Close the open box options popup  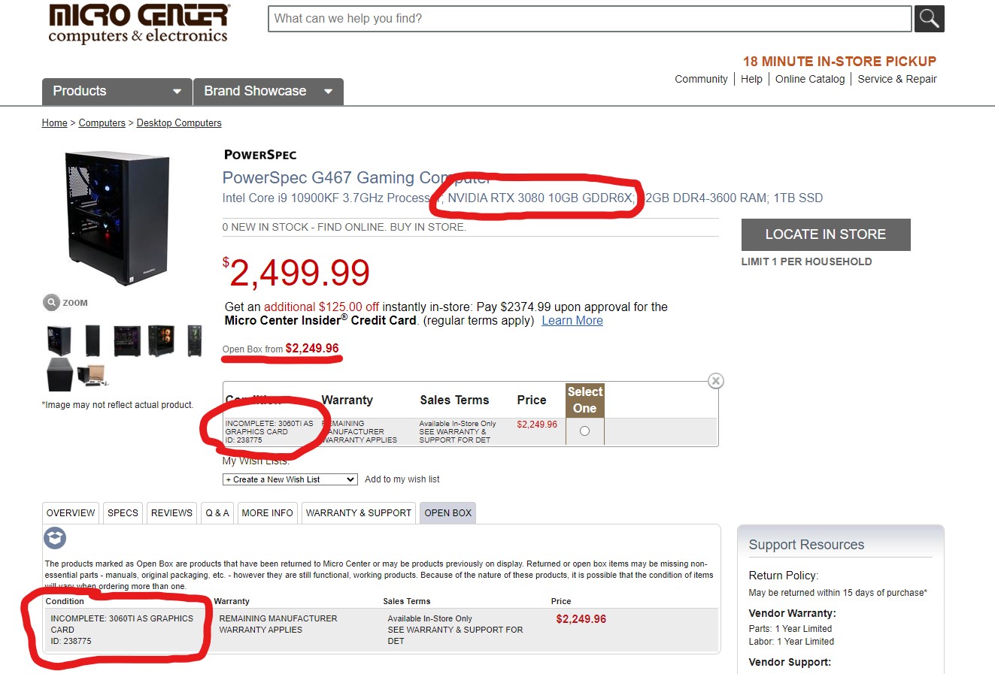[x=716, y=381]
